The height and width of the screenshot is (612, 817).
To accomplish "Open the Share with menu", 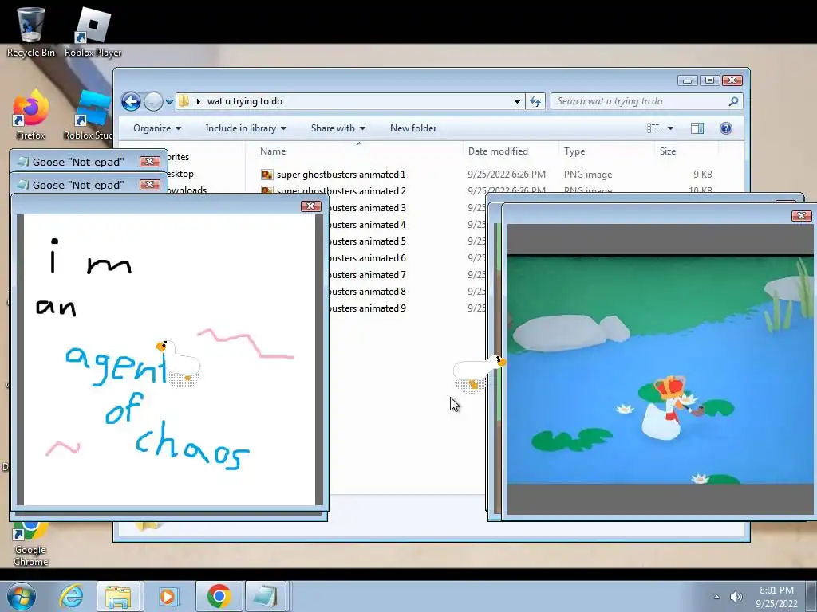I will click(x=338, y=128).
